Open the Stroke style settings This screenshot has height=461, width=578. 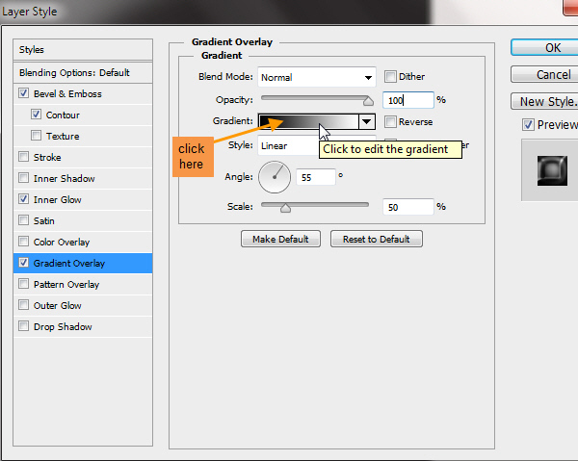(x=47, y=157)
